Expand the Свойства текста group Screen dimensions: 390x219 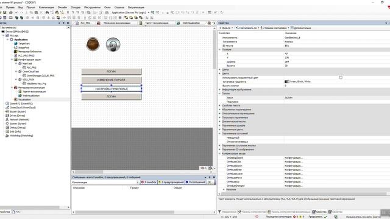[219, 105]
